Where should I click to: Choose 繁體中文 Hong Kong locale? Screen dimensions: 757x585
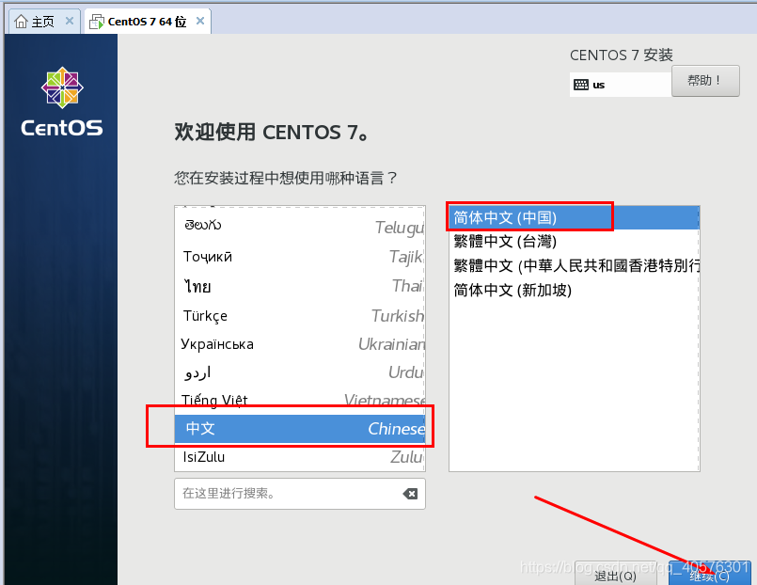point(574,265)
